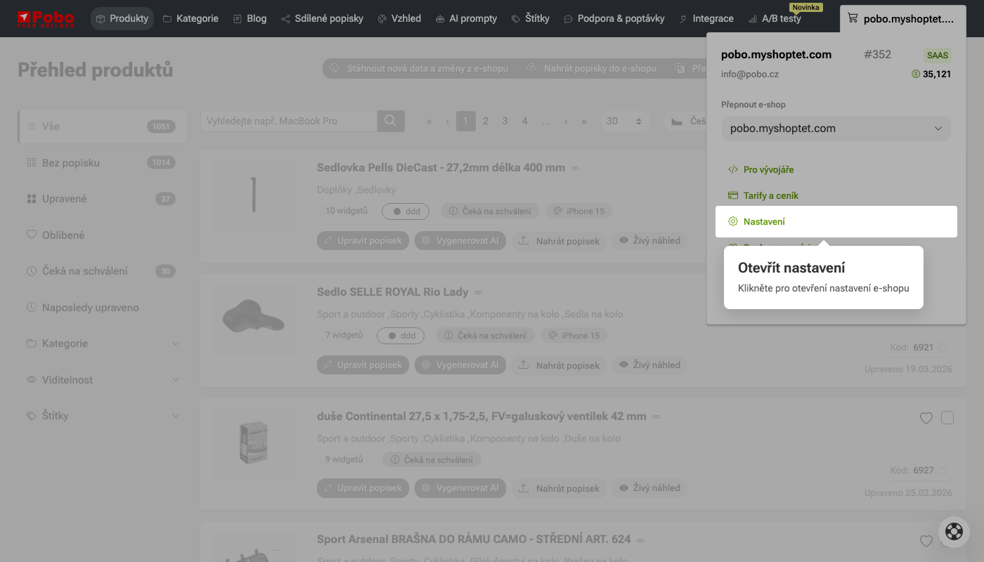The height and width of the screenshot is (562, 984).
Task: Open the Blog menu item
Action: [x=250, y=18]
